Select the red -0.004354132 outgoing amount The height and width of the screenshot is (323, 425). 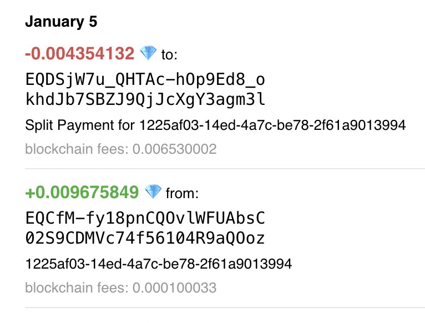tap(80, 53)
